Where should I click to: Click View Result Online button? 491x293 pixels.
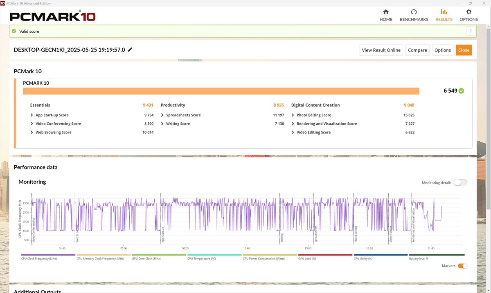pyautogui.click(x=381, y=50)
